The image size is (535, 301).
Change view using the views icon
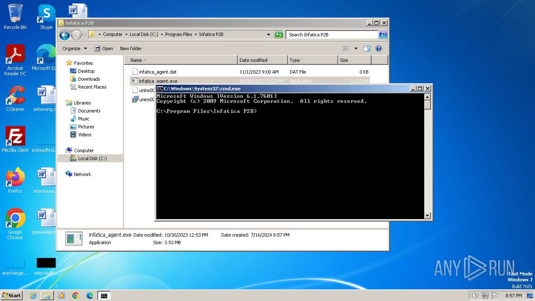[x=345, y=48]
